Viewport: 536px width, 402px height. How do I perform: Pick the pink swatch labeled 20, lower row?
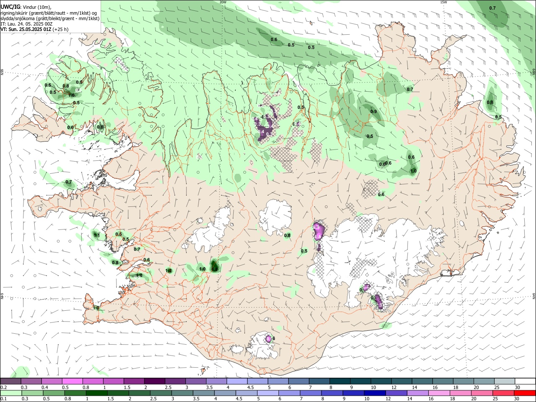pos(482,393)
